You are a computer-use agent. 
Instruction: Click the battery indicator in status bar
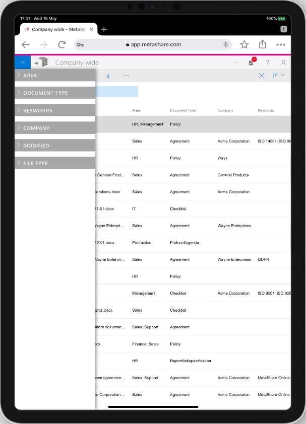tap(282, 19)
